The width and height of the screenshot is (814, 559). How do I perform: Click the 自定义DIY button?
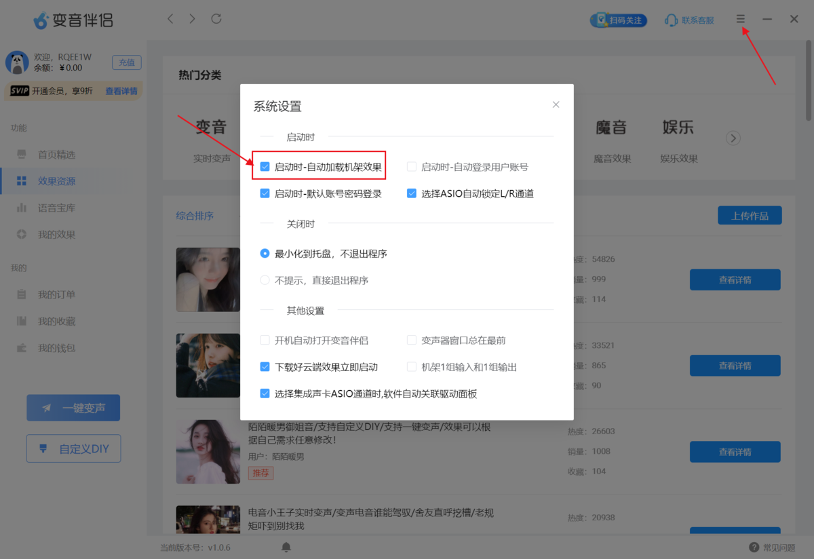(x=73, y=448)
